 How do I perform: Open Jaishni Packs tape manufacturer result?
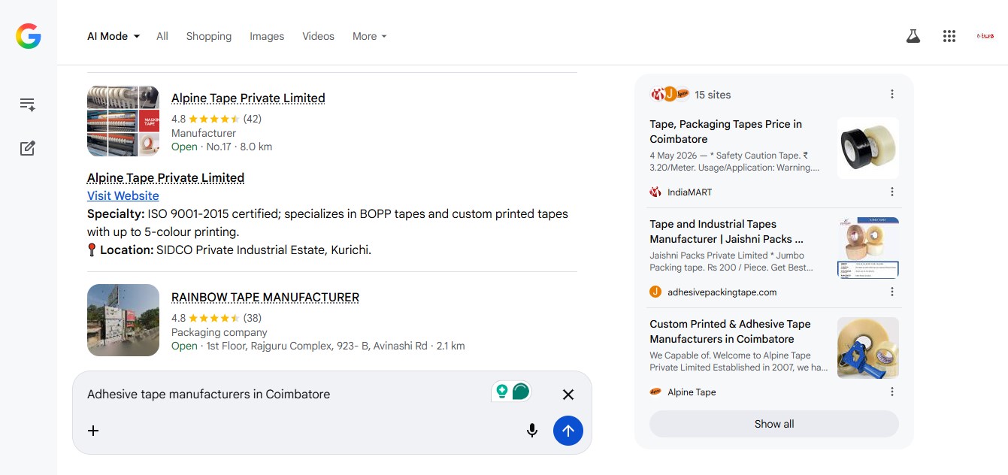pos(727,231)
